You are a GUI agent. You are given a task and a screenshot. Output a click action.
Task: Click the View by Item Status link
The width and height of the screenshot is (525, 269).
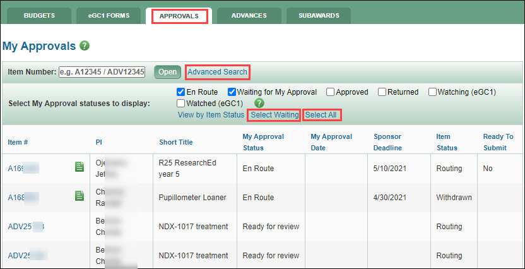[210, 115]
